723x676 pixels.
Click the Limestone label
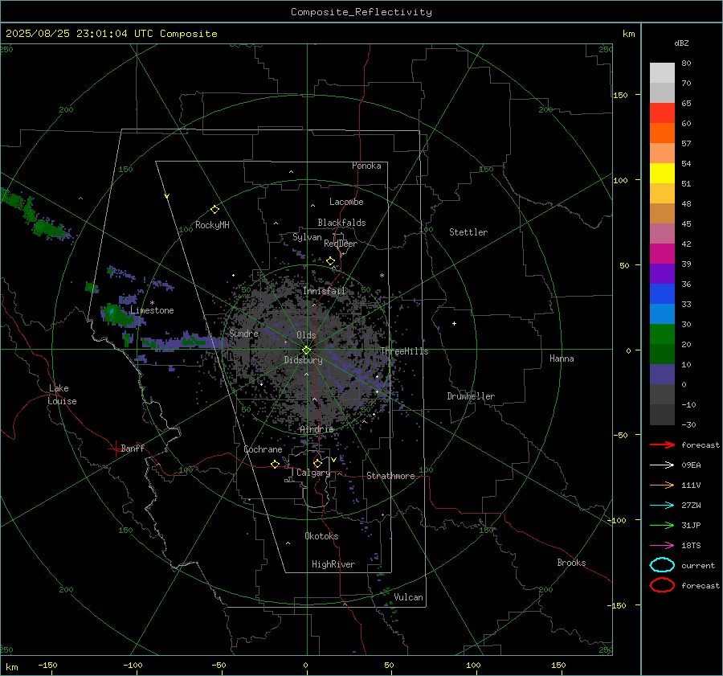tap(152, 310)
